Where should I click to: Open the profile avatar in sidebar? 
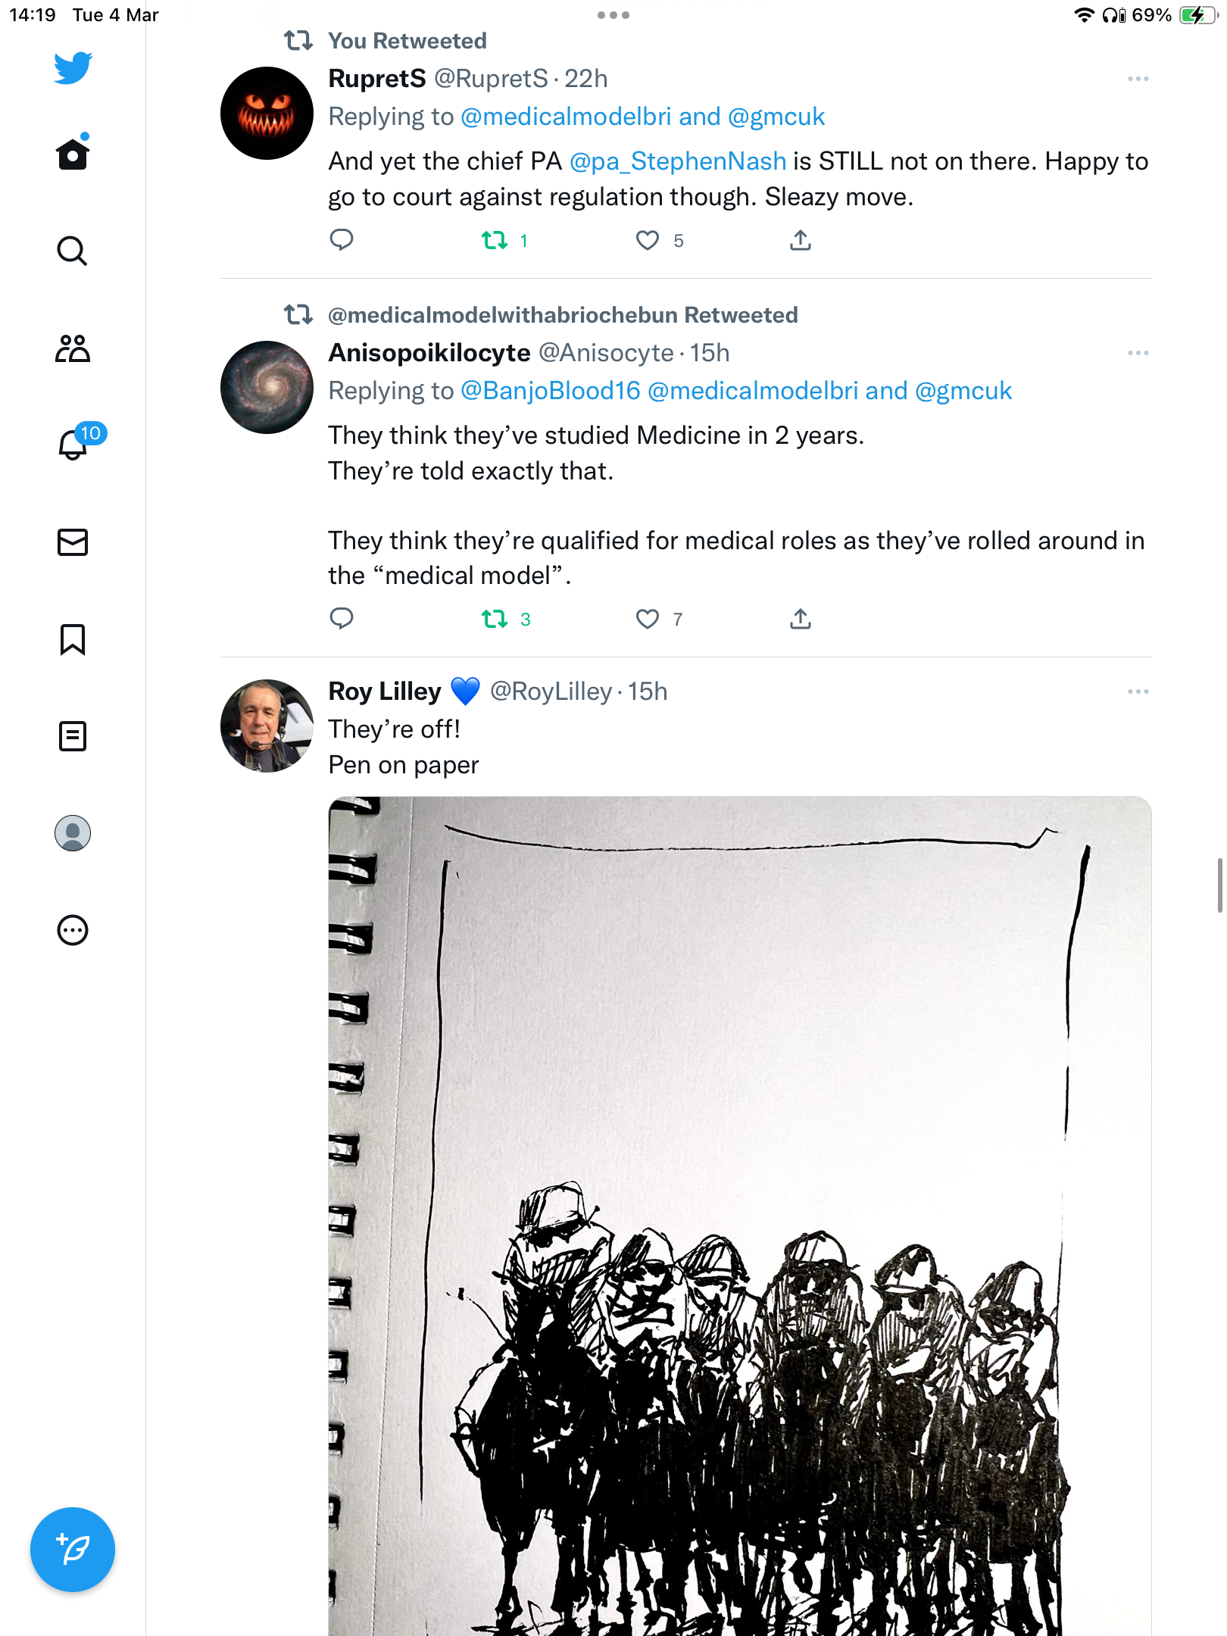(x=73, y=833)
